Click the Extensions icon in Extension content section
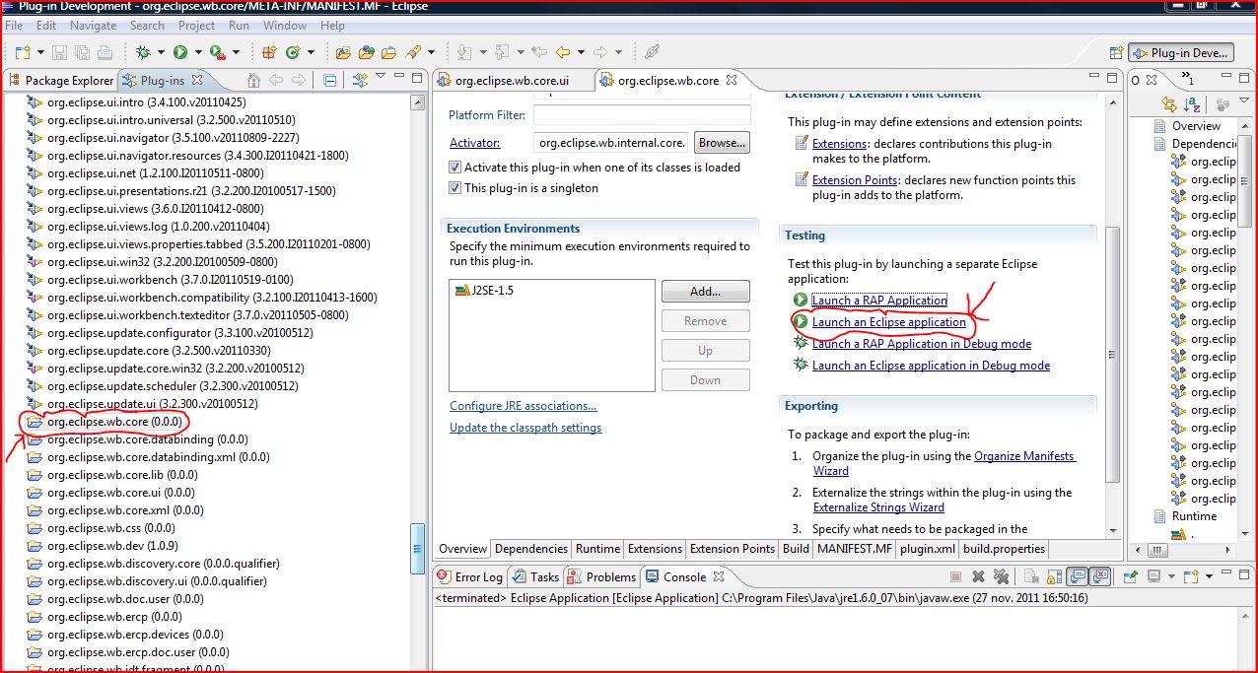Screen dimensions: 1258x673 point(803,144)
